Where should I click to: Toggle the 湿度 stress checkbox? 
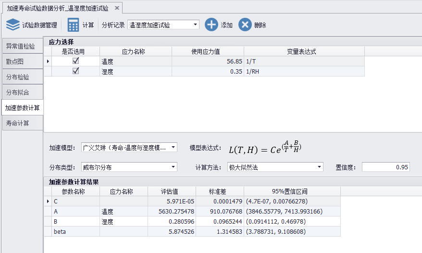(x=75, y=71)
